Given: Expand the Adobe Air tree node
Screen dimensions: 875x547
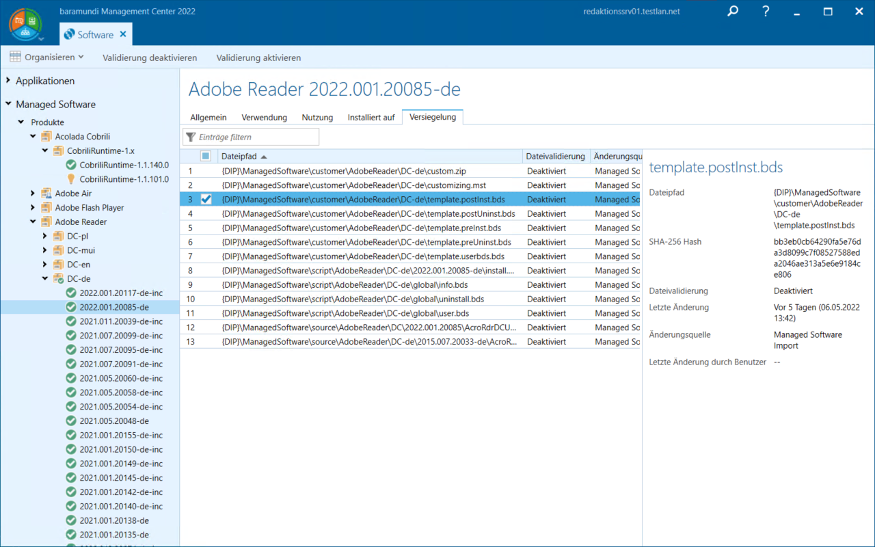Looking at the screenshot, I should pos(33,194).
